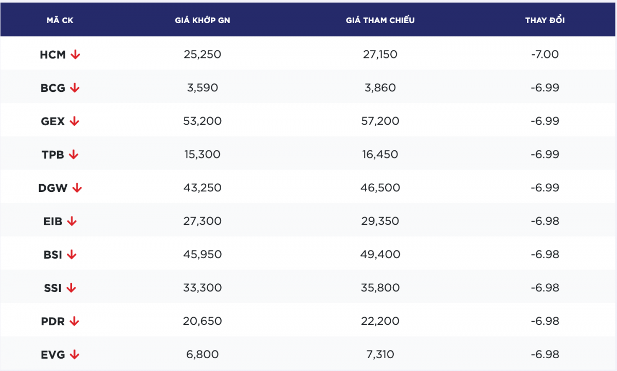Click the red down arrow beside DGW
The height and width of the screenshot is (371, 617).
coord(77,188)
